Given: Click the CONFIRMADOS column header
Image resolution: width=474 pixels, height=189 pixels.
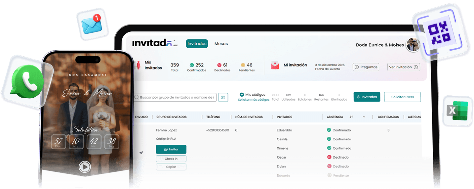Looking at the screenshot, I should click(x=388, y=117).
